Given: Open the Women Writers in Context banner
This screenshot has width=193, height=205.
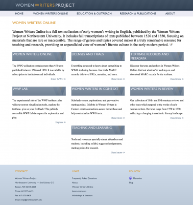Looking at the screenshot, I should [x=98, y=91].
